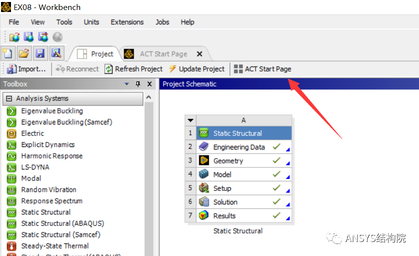Click the Results row blue corner triangle
The image size is (419, 256).
pos(288,218)
